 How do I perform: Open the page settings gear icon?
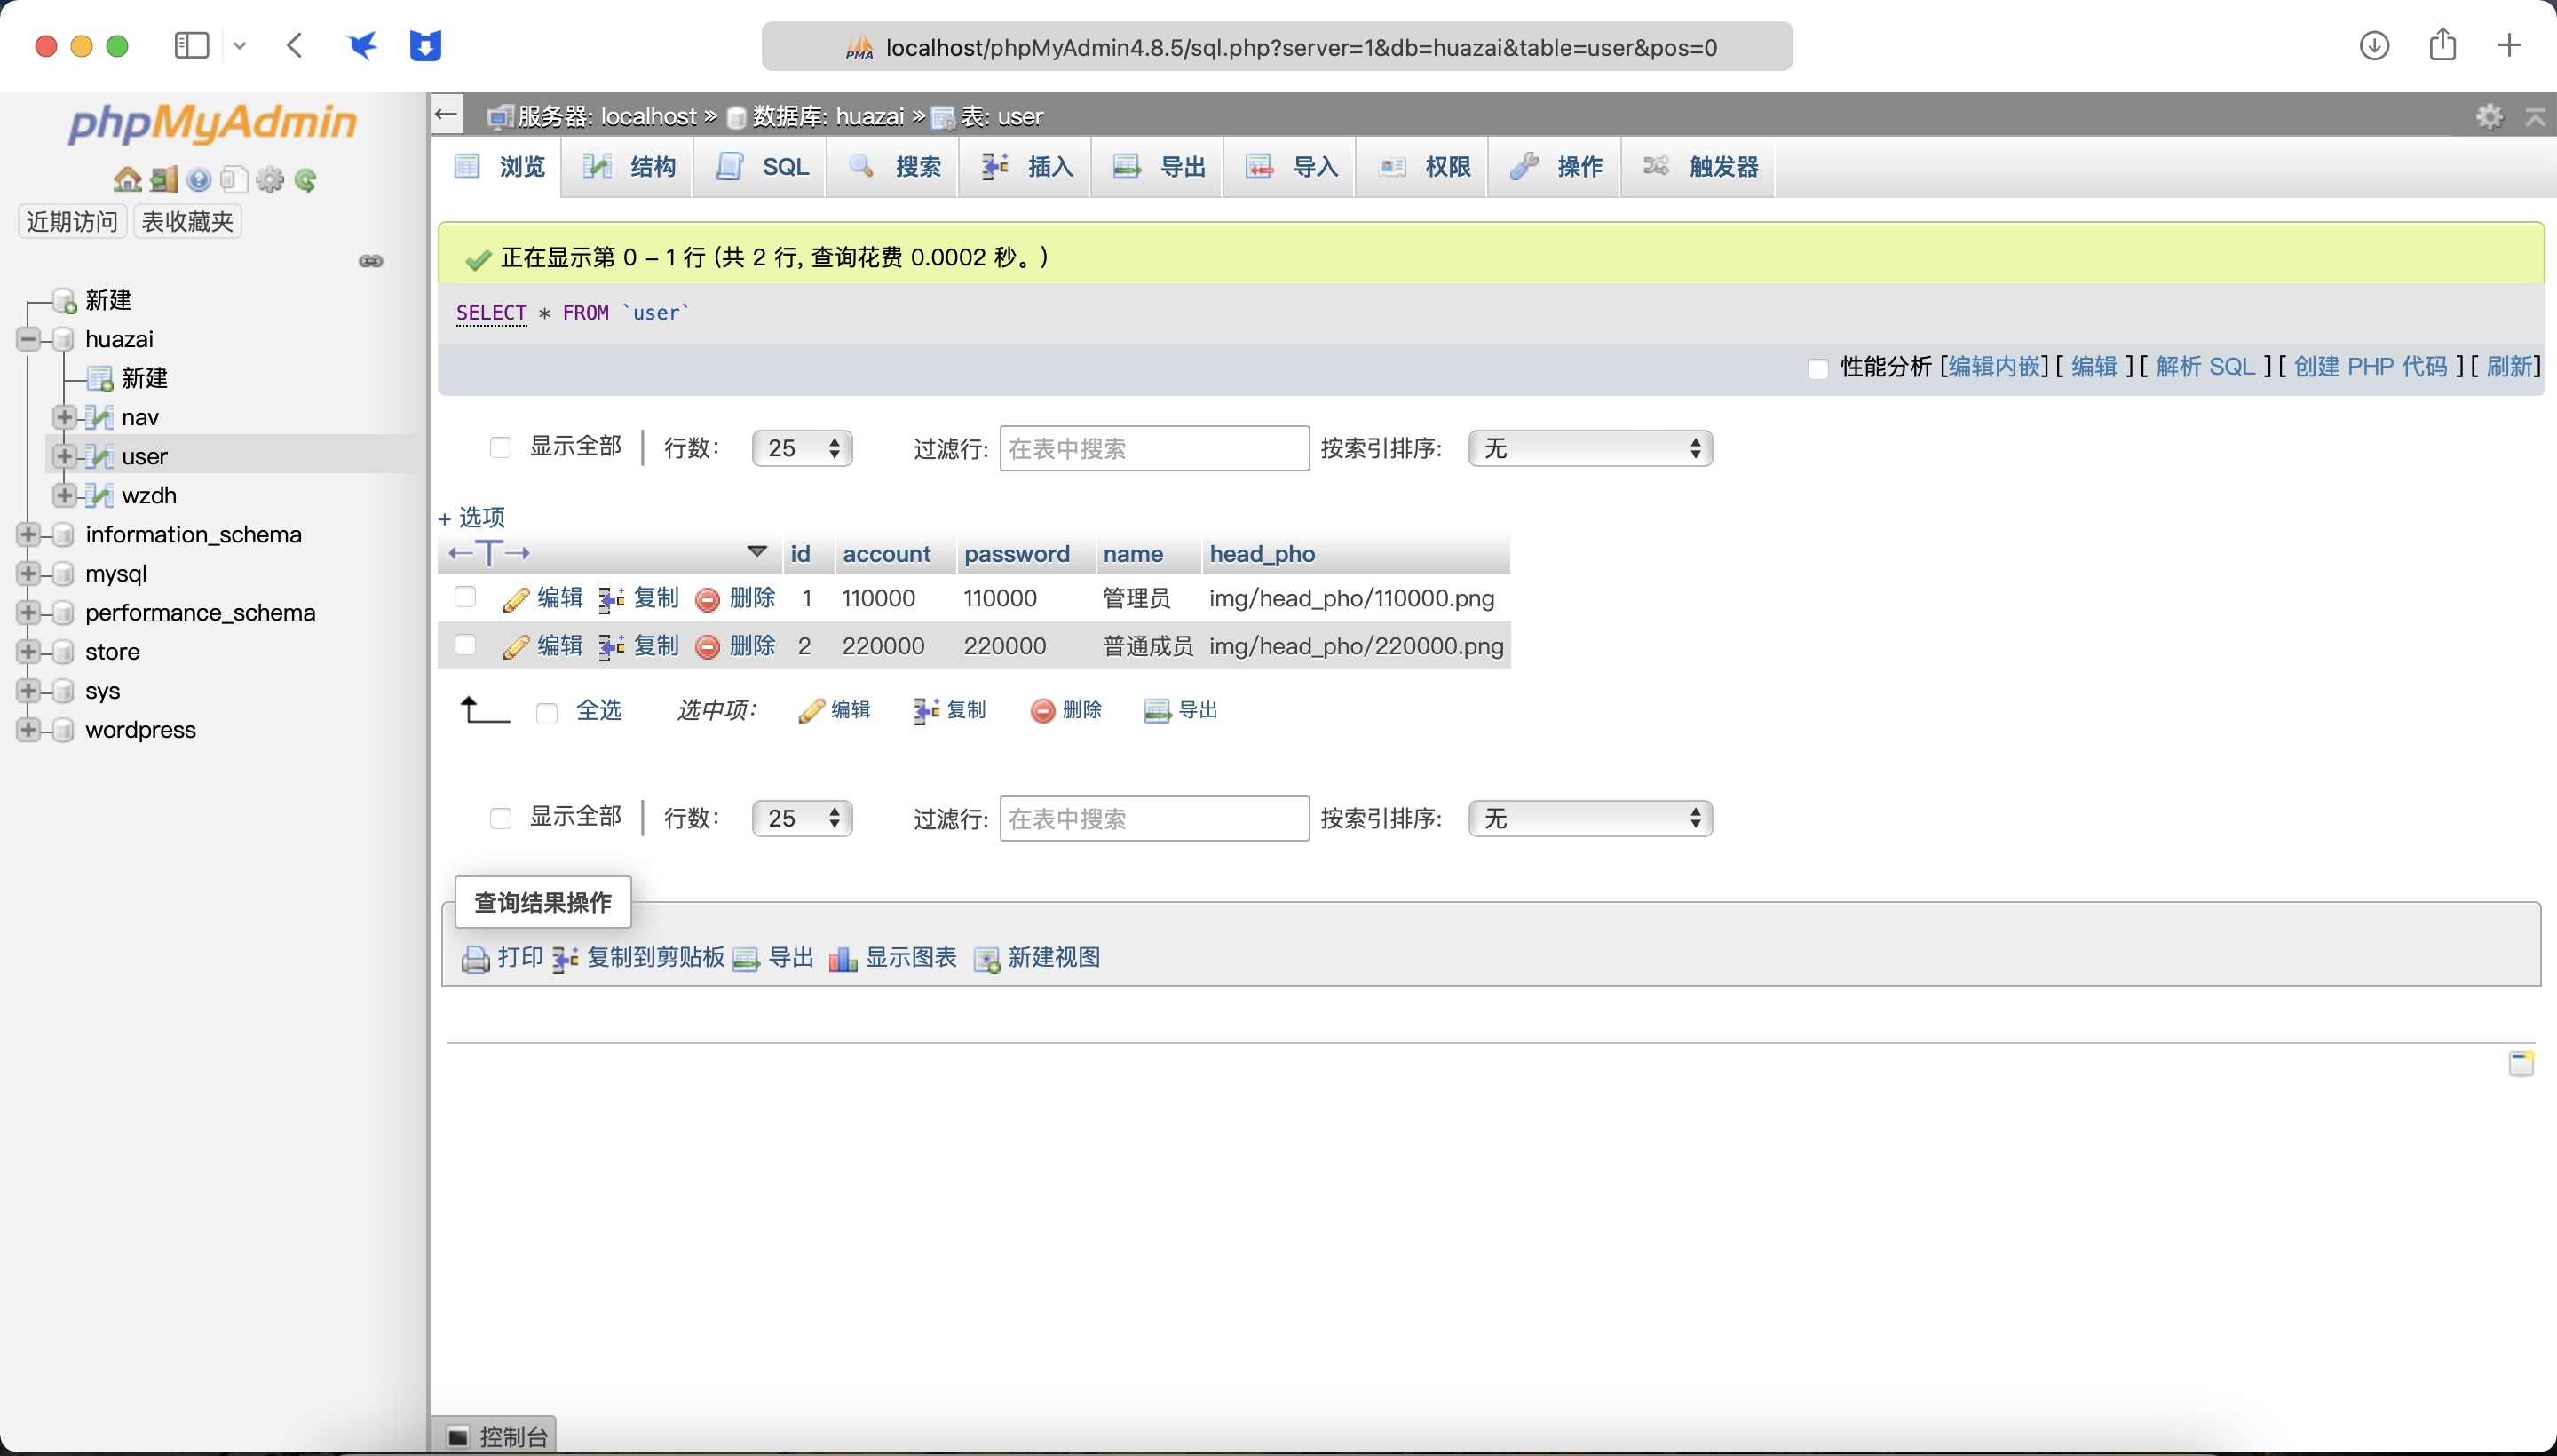point(2489,116)
